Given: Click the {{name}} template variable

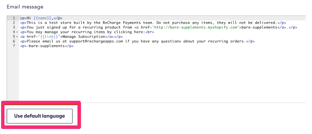Looking at the screenshot, I should (x=43, y=18).
